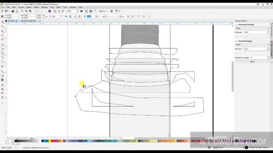The image size is (273, 153).
Task: Select the Pick tool in the toolbox
Action: tap(2, 22)
